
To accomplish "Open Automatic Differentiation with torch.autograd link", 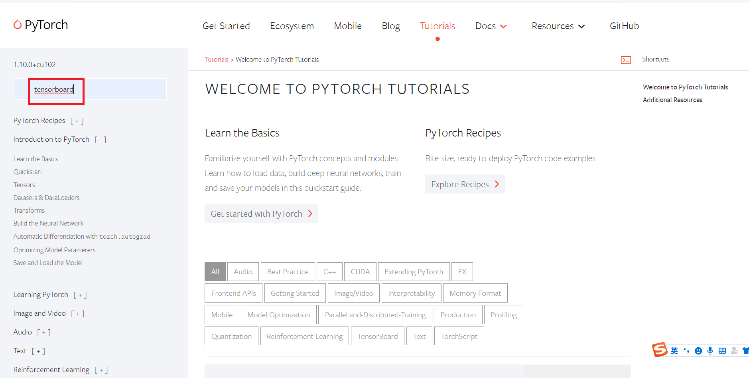I will (82, 236).
